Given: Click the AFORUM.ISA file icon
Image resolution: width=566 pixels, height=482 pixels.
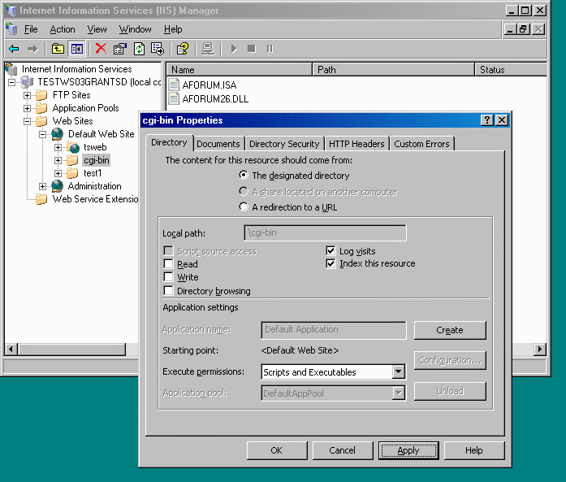Looking at the screenshot, I should coord(174,85).
